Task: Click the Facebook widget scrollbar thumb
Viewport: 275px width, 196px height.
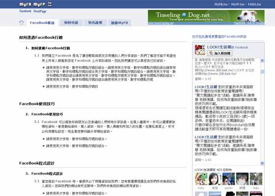Action: (x=262, y=72)
